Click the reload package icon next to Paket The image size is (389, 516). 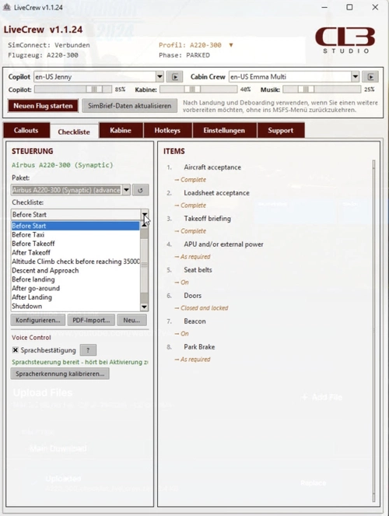tap(140, 190)
